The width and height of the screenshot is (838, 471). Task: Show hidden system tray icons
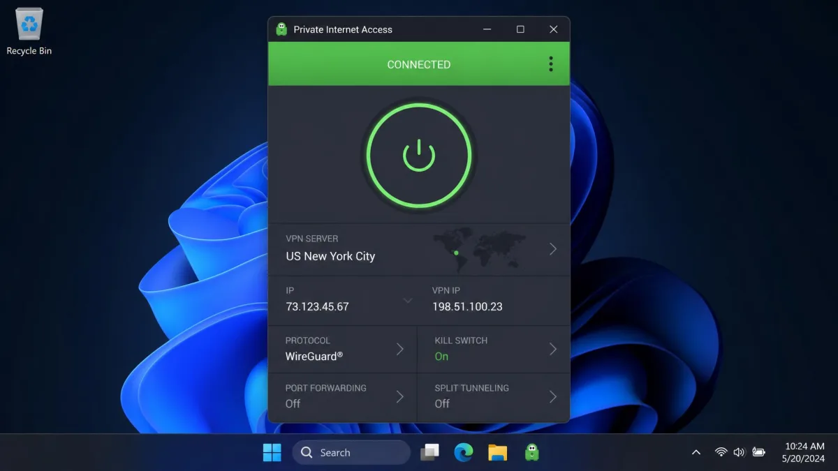(x=696, y=452)
